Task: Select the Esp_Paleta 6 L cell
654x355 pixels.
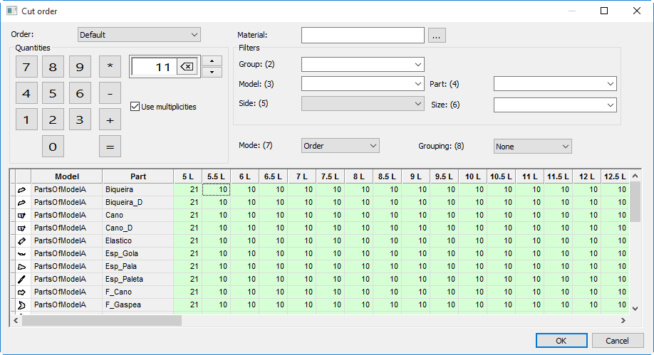Action: tap(244, 279)
